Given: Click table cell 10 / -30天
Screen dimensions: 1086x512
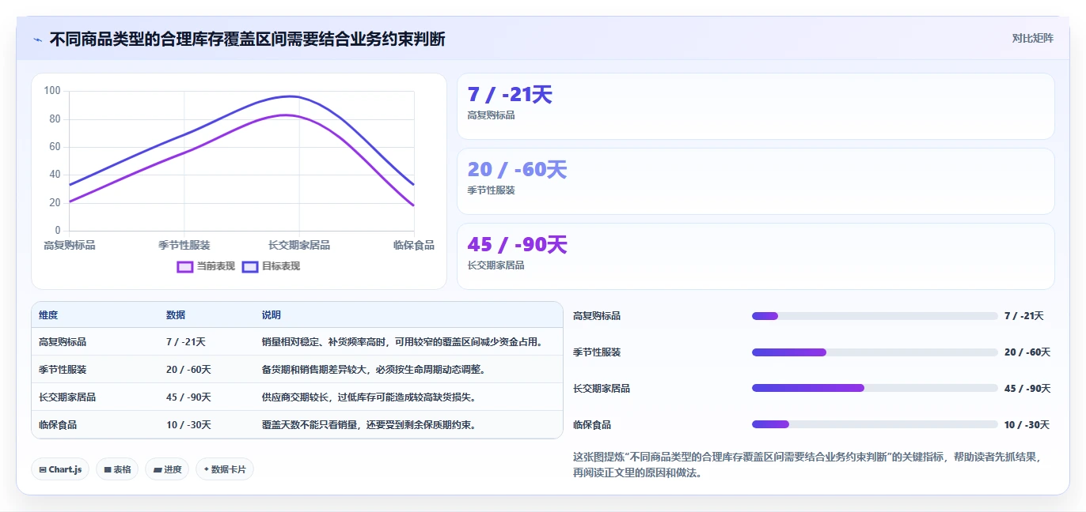Looking at the screenshot, I should pyautogui.click(x=188, y=425).
